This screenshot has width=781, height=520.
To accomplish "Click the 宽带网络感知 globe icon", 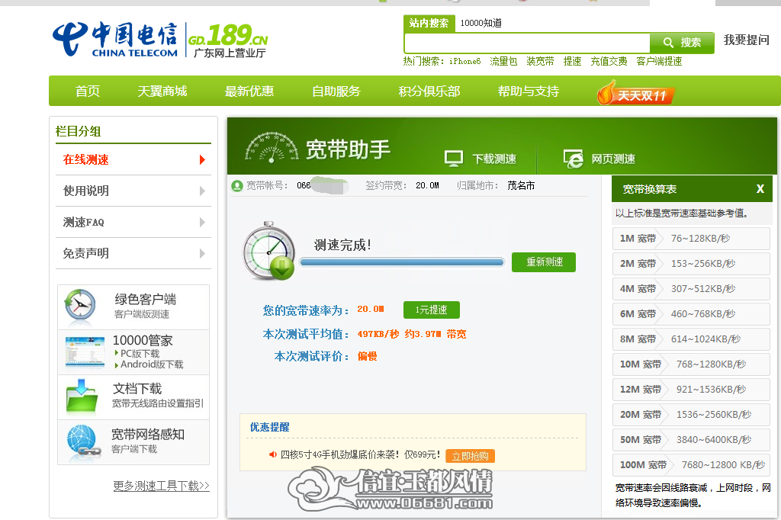I will click(x=82, y=440).
